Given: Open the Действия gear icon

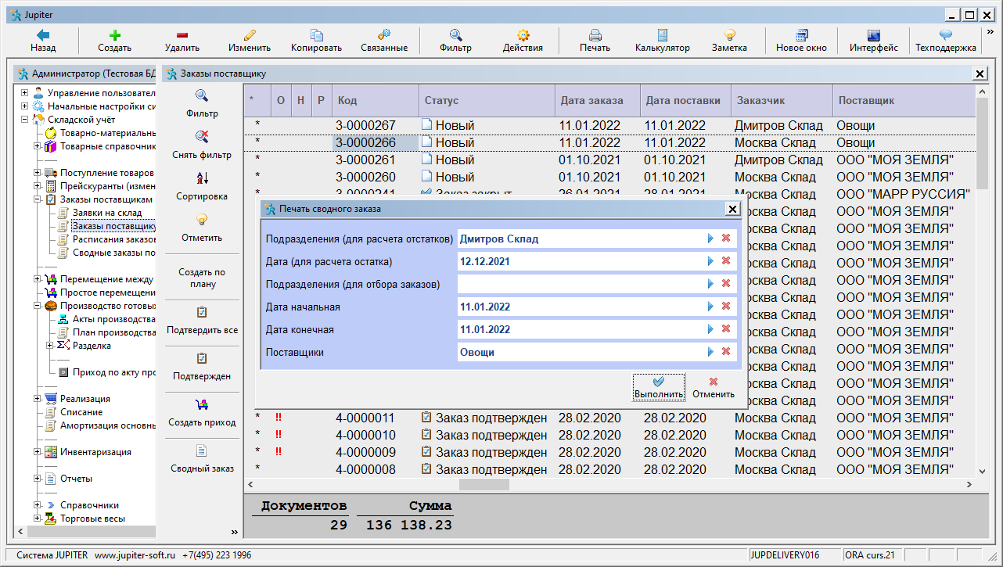Looking at the screenshot, I should coord(523,35).
